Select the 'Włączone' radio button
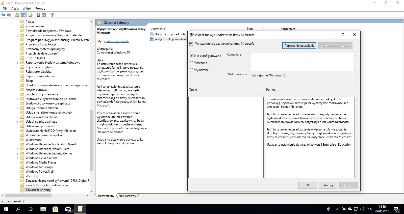Image resolution: width=404 pixels, height=214 pixels. point(191,63)
